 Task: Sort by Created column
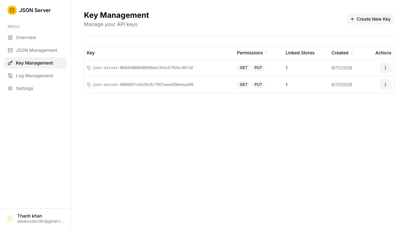(x=342, y=53)
